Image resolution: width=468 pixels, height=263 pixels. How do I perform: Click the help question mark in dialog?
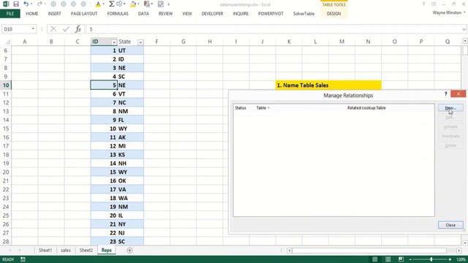pyautogui.click(x=445, y=94)
